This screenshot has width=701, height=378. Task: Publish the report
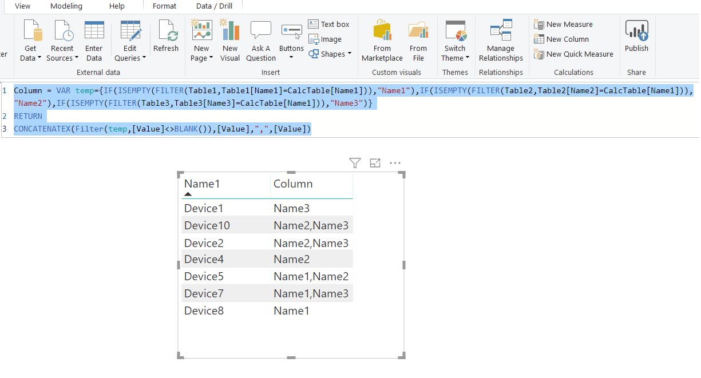(x=636, y=35)
